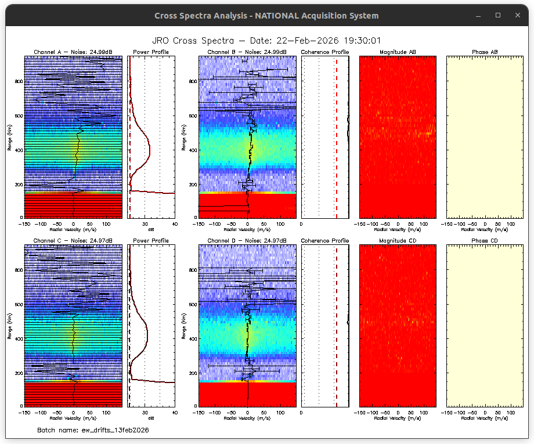Maximize the Cross Spectra Analysis window

(x=497, y=15)
